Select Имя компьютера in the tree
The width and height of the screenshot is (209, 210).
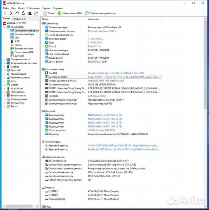(x=24, y=34)
